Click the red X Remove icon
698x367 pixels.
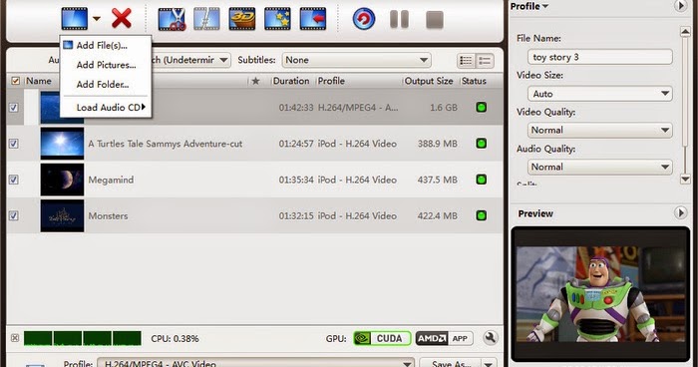click(x=122, y=19)
